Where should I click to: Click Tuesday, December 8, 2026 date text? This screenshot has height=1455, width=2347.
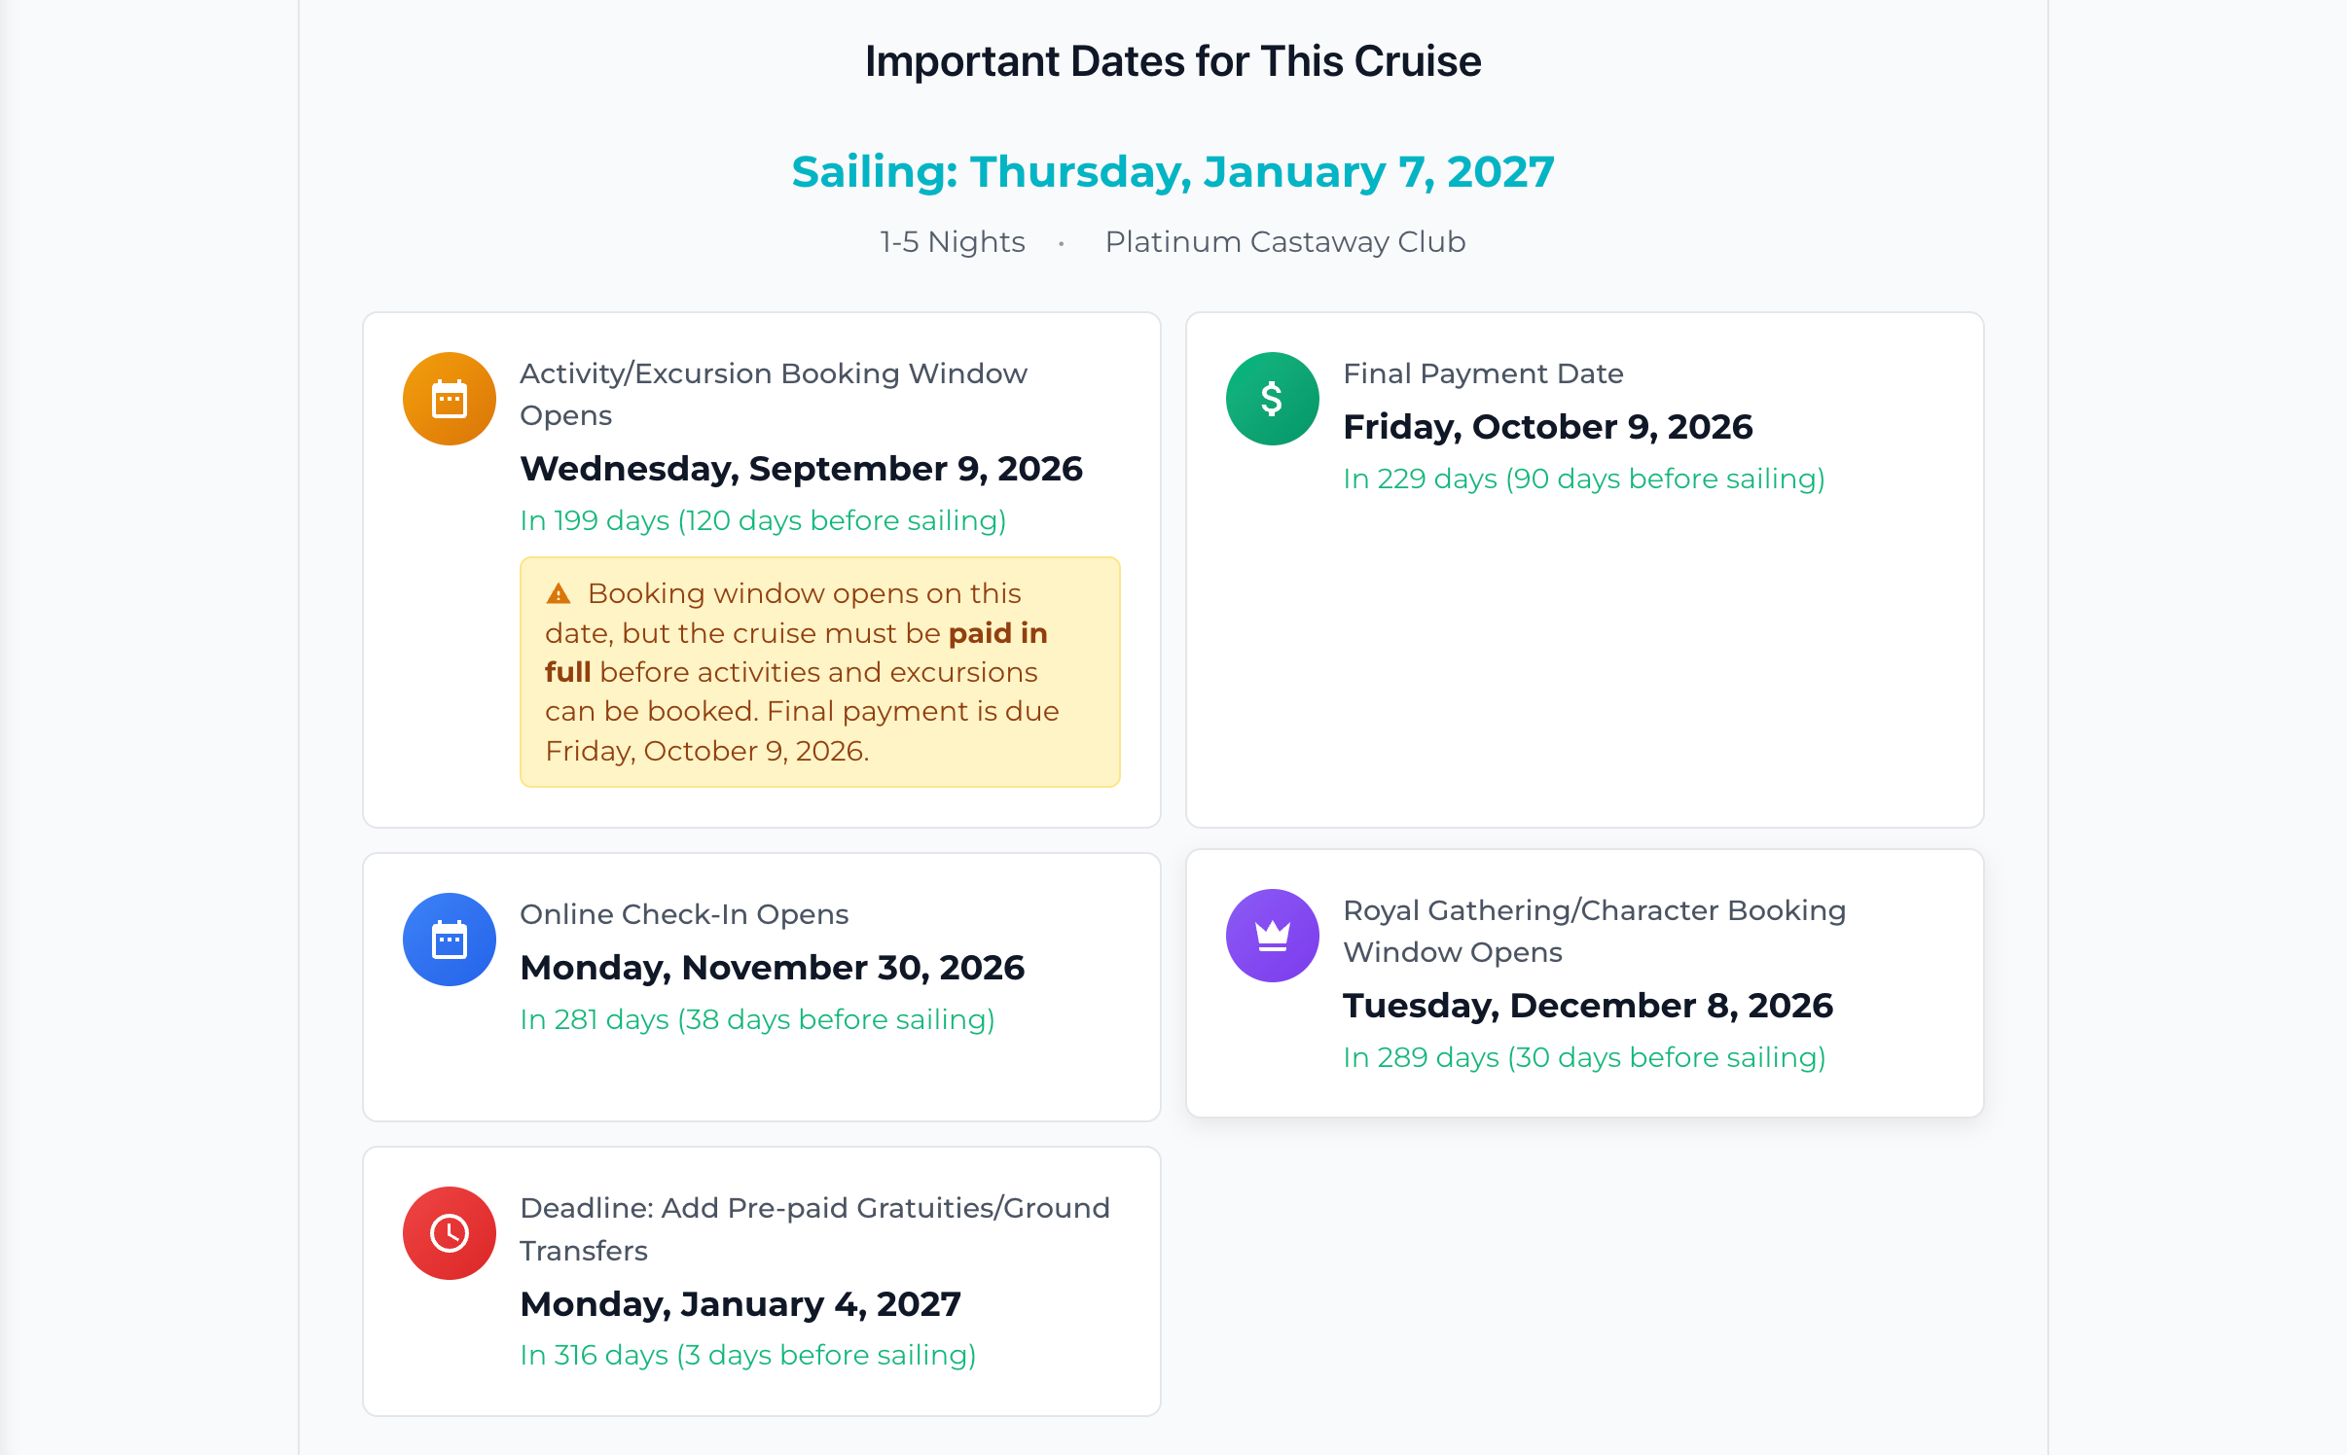pos(1586,1005)
